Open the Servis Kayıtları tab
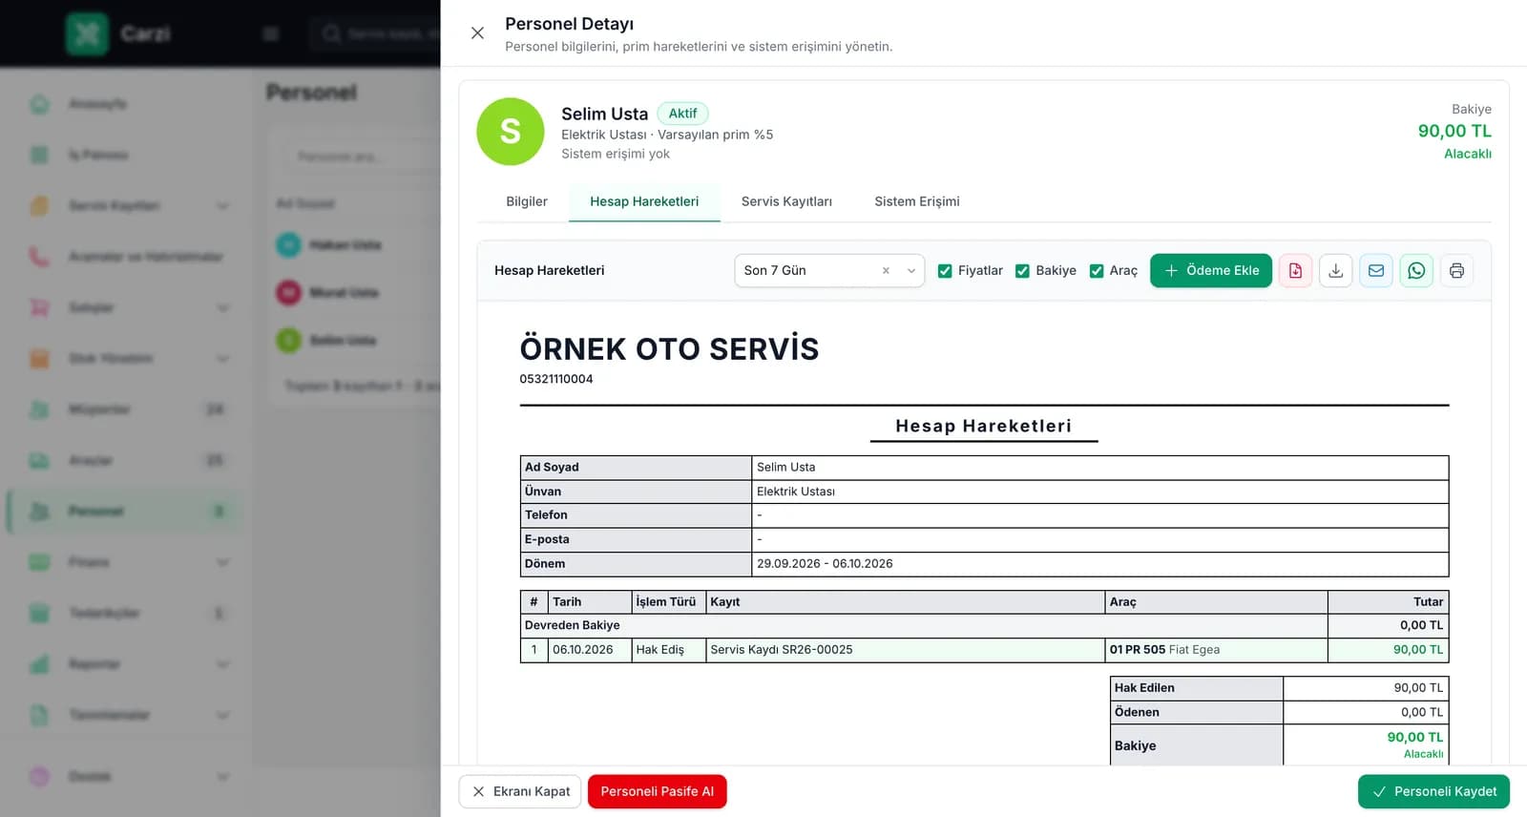 (x=786, y=201)
